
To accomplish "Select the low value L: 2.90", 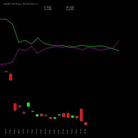I will (70, 9).
